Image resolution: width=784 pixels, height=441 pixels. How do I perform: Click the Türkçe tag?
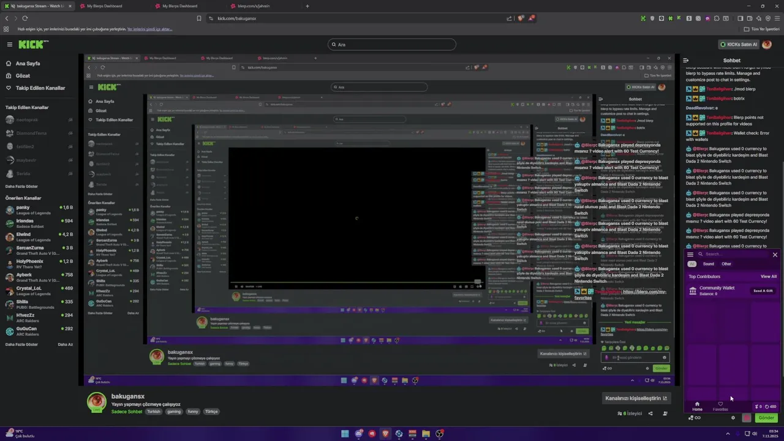pos(211,412)
